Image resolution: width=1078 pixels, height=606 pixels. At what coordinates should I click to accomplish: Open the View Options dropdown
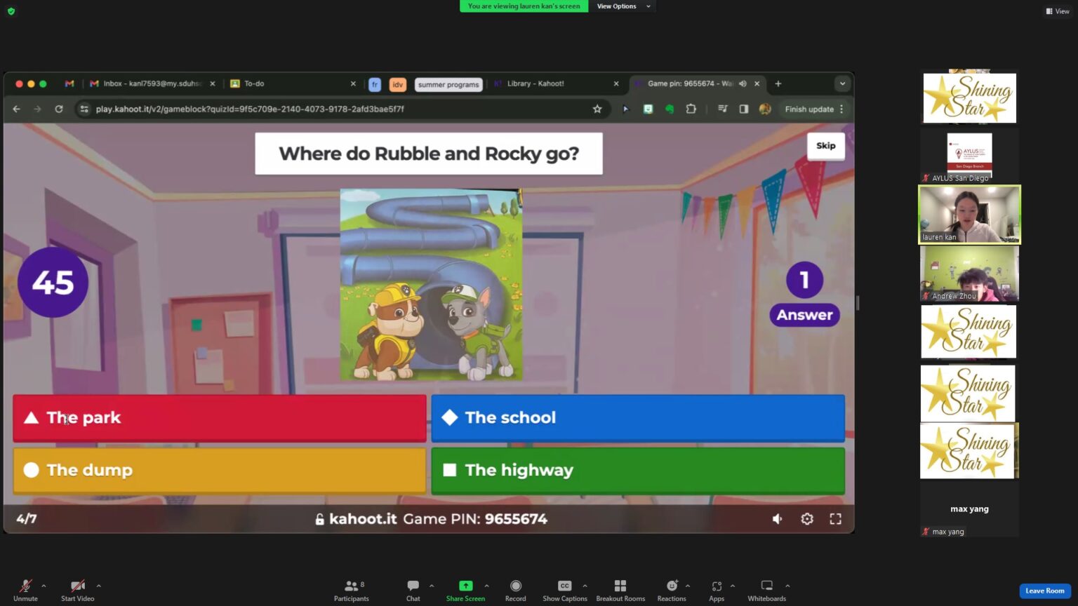pyautogui.click(x=623, y=6)
